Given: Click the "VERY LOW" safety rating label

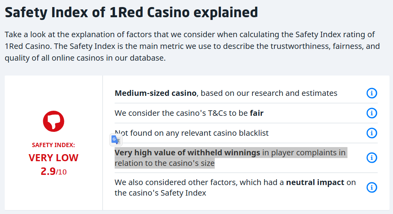Looking at the screenshot, I should click(53, 158).
